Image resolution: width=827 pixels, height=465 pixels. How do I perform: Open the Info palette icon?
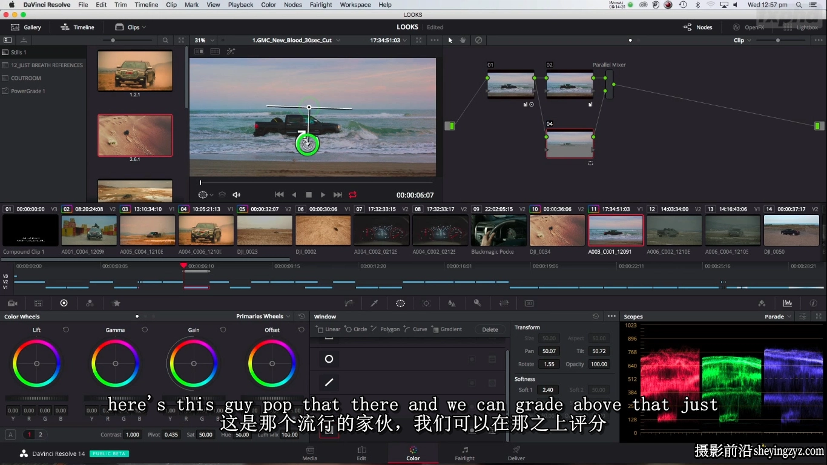(x=813, y=303)
